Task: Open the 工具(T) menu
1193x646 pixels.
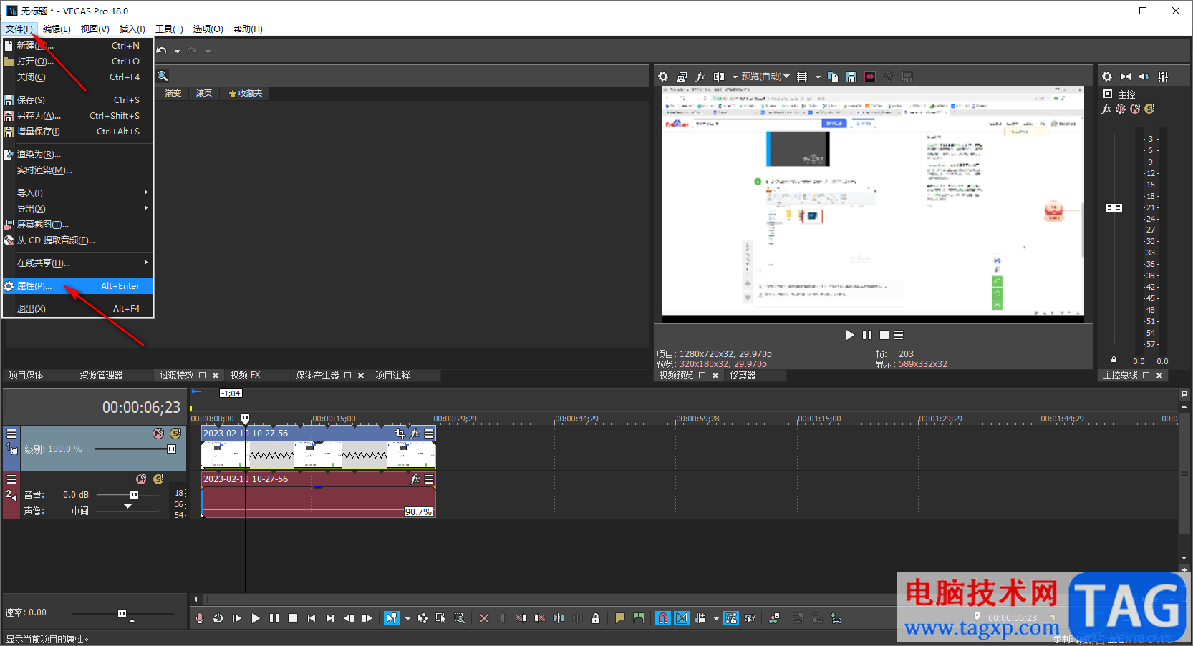Action: click(x=170, y=29)
